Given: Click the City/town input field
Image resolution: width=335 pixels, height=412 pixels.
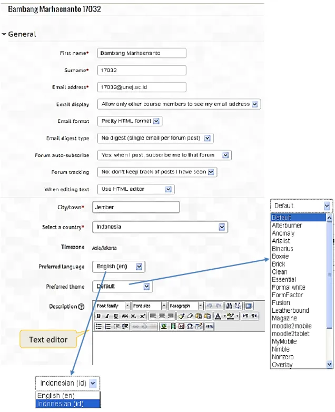Looking at the screenshot, I should (136, 207).
